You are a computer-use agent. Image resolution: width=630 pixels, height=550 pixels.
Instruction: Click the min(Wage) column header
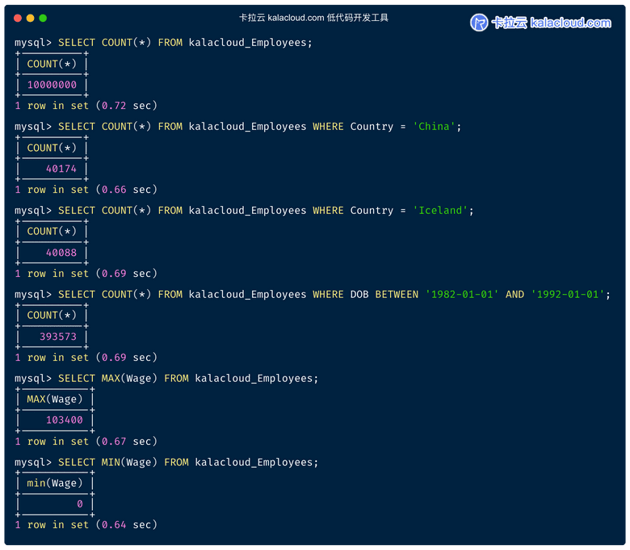[55, 483]
